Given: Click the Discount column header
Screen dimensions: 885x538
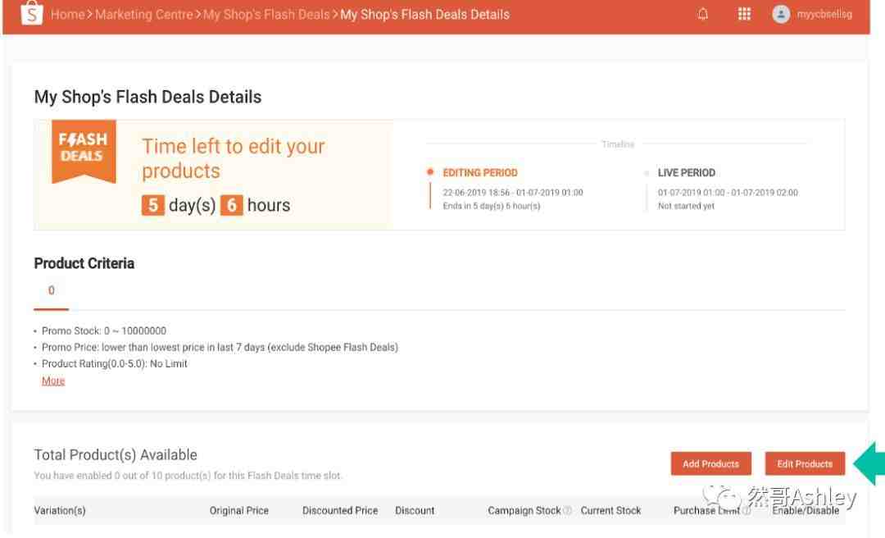Looking at the screenshot, I should pyautogui.click(x=415, y=511).
